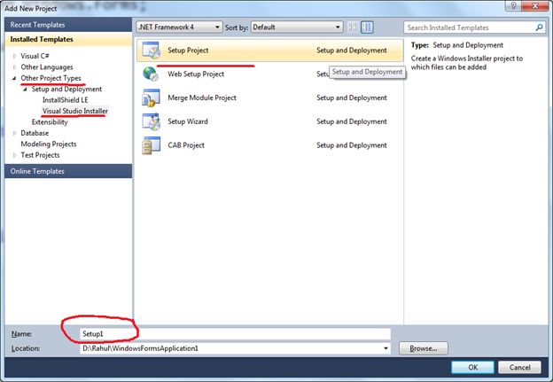Viewport: 553px width, 382px height.
Task: Select the Merge Module Project icon
Action: 151,97
